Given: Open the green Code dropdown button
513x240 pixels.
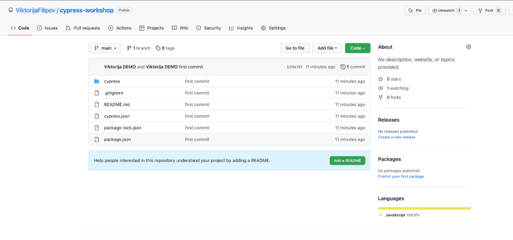Looking at the screenshot, I should click(358, 49).
